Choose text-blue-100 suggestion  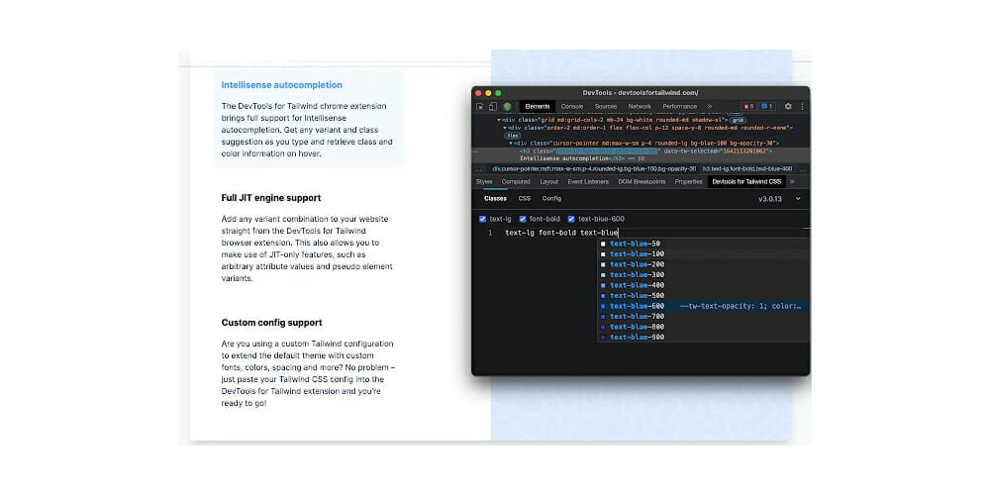click(x=703, y=253)
